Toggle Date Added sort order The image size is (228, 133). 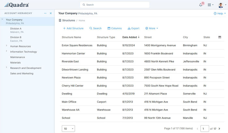131,37
